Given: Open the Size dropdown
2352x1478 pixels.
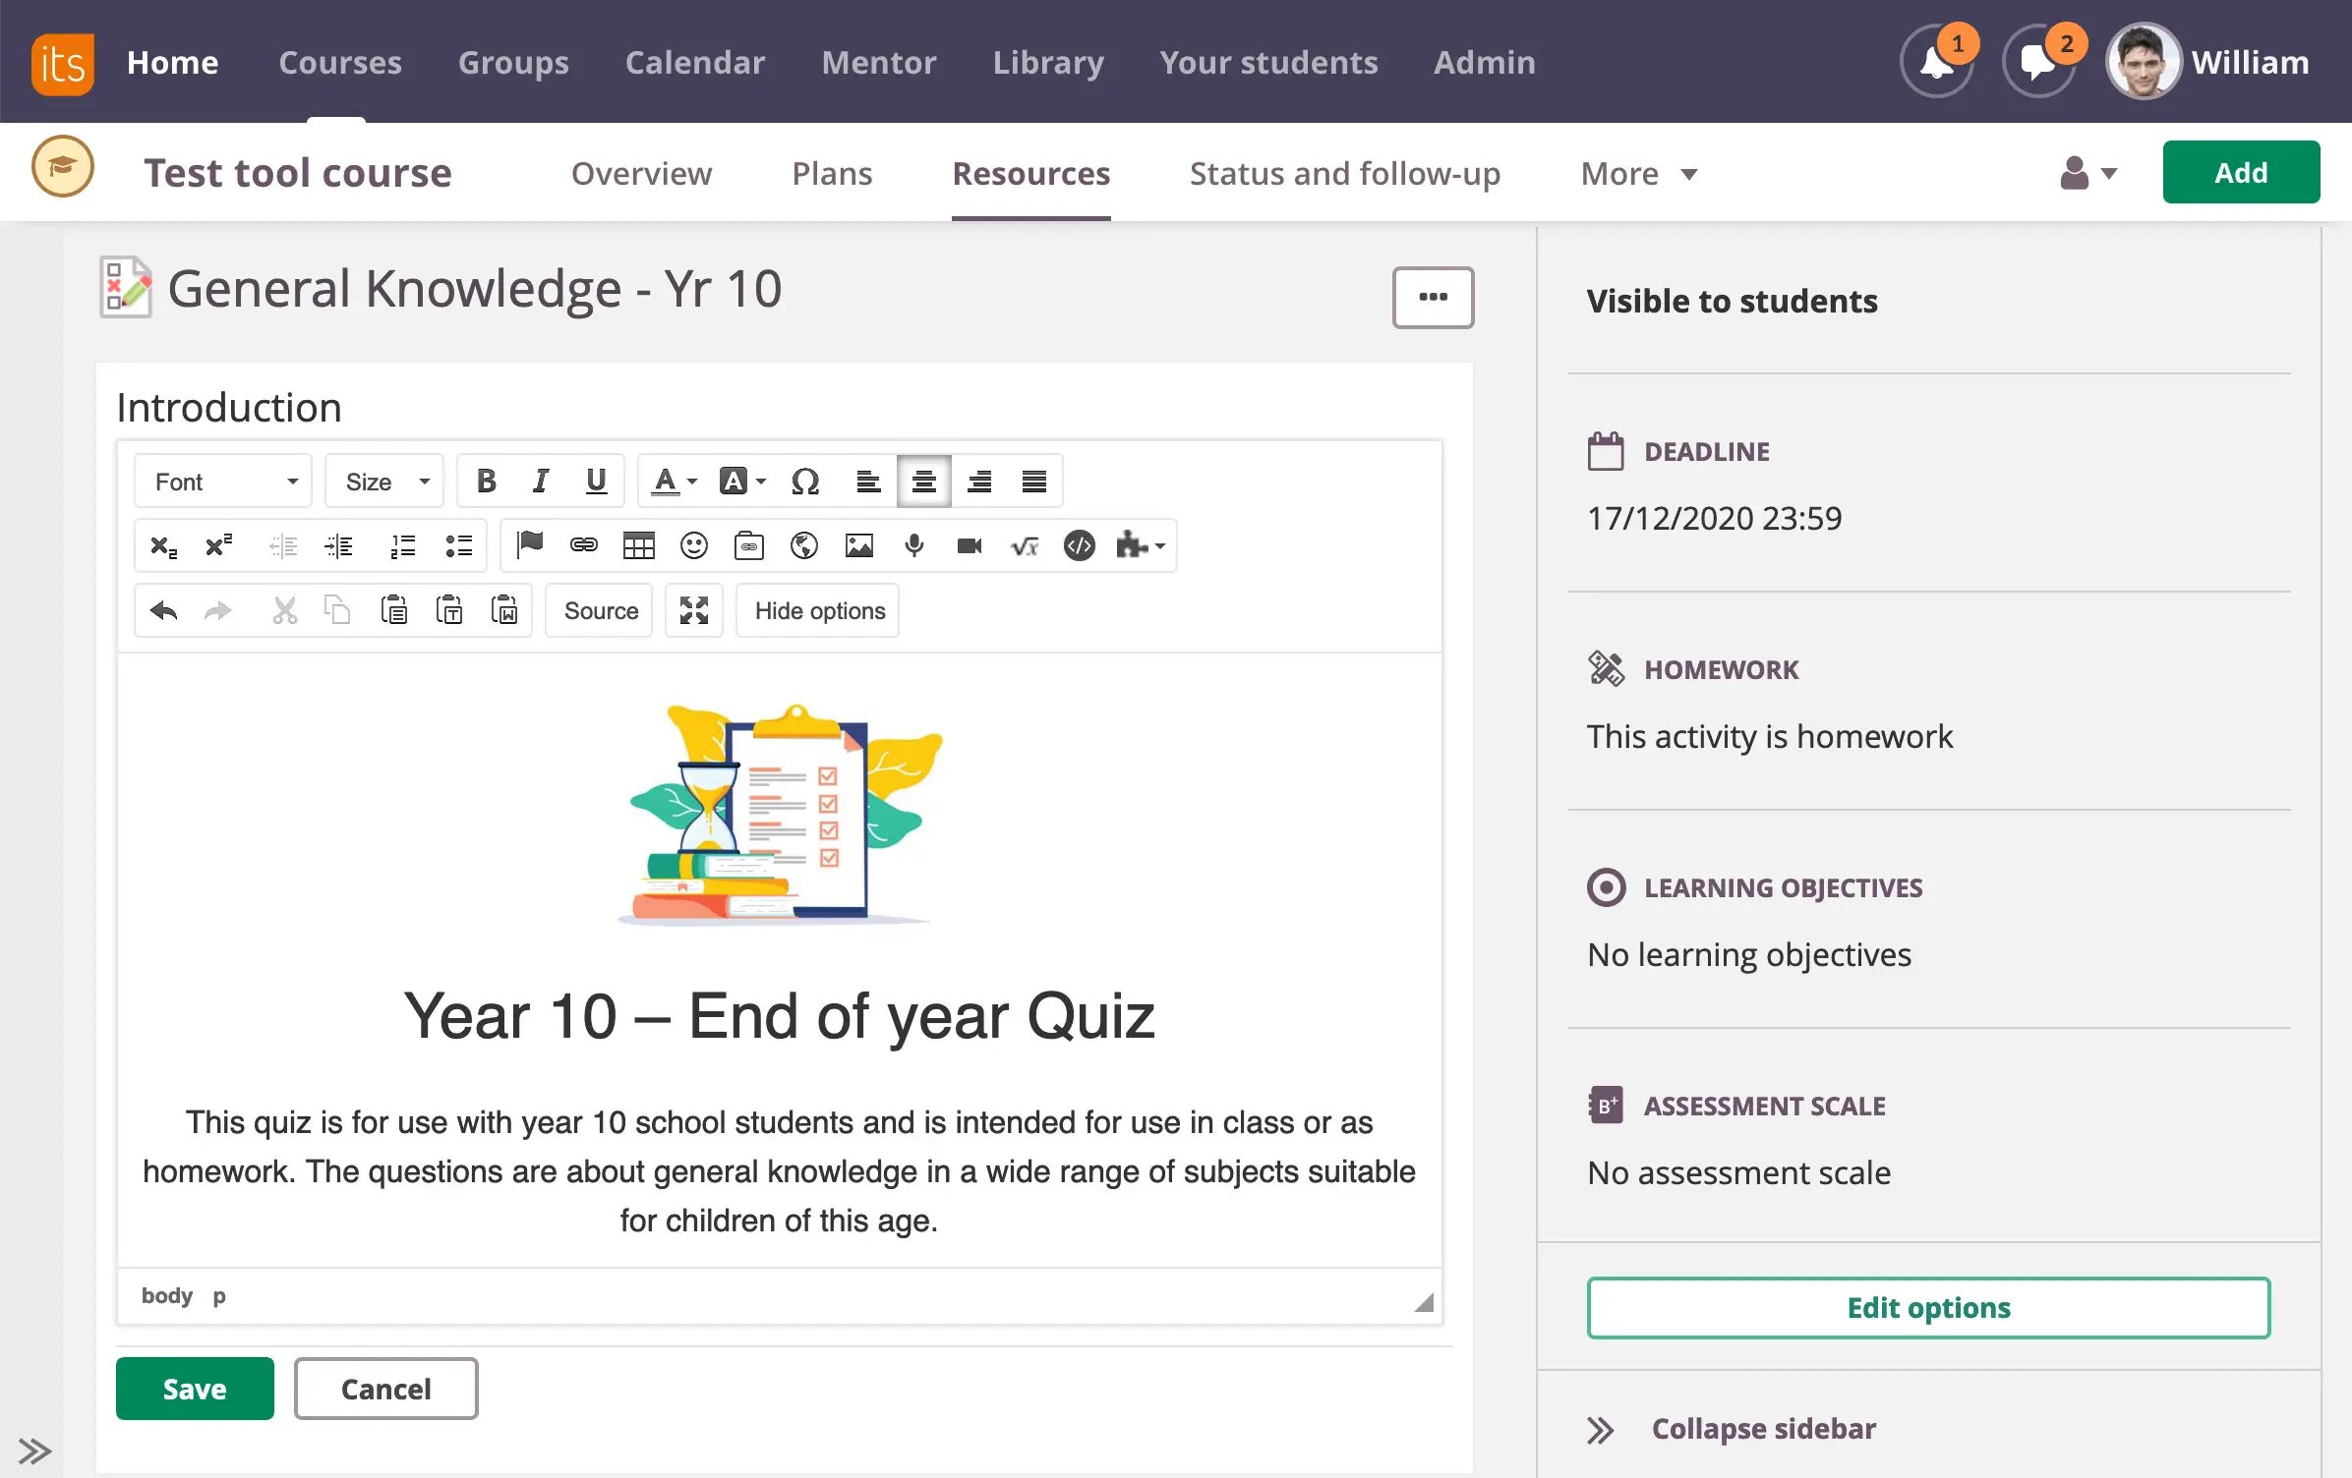Looking at the screenshot, I should [x=383, y=481].
